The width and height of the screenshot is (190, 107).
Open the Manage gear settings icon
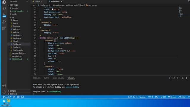point(4,92)
